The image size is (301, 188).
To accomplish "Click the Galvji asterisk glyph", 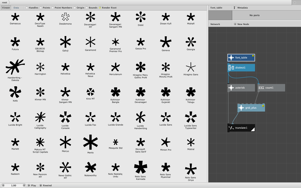I will 65,42.
